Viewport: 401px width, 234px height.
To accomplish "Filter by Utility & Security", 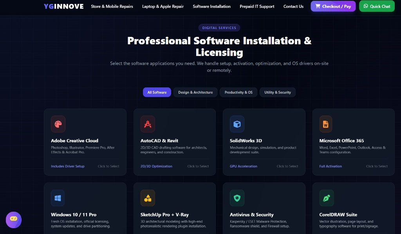I will [x=278, y=92].
